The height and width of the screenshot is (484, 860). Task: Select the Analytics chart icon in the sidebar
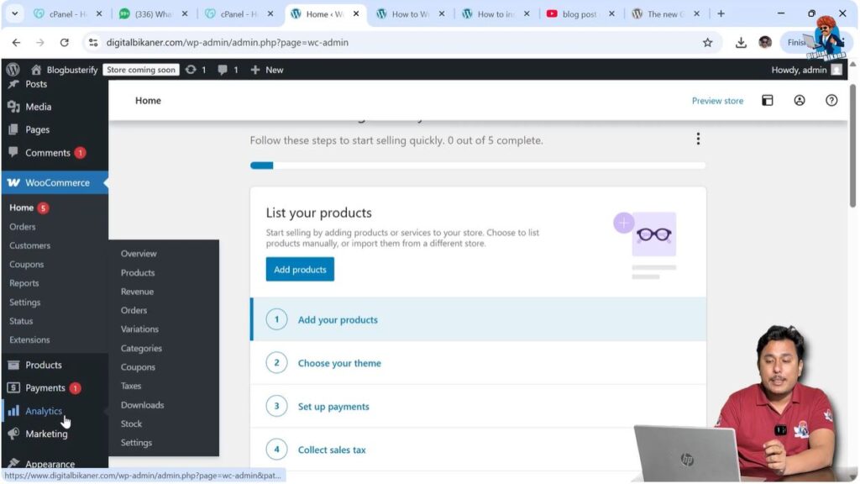(13, 411)
